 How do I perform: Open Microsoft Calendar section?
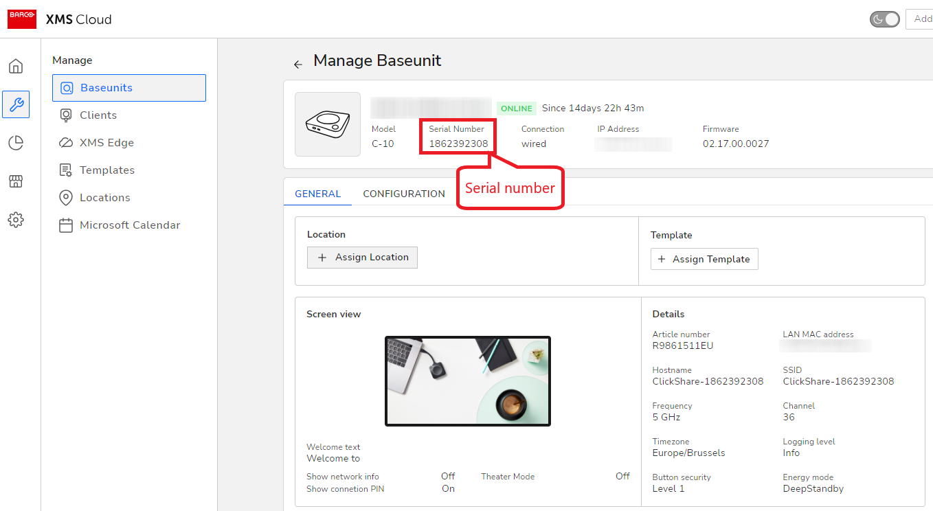tap(130, 225)
